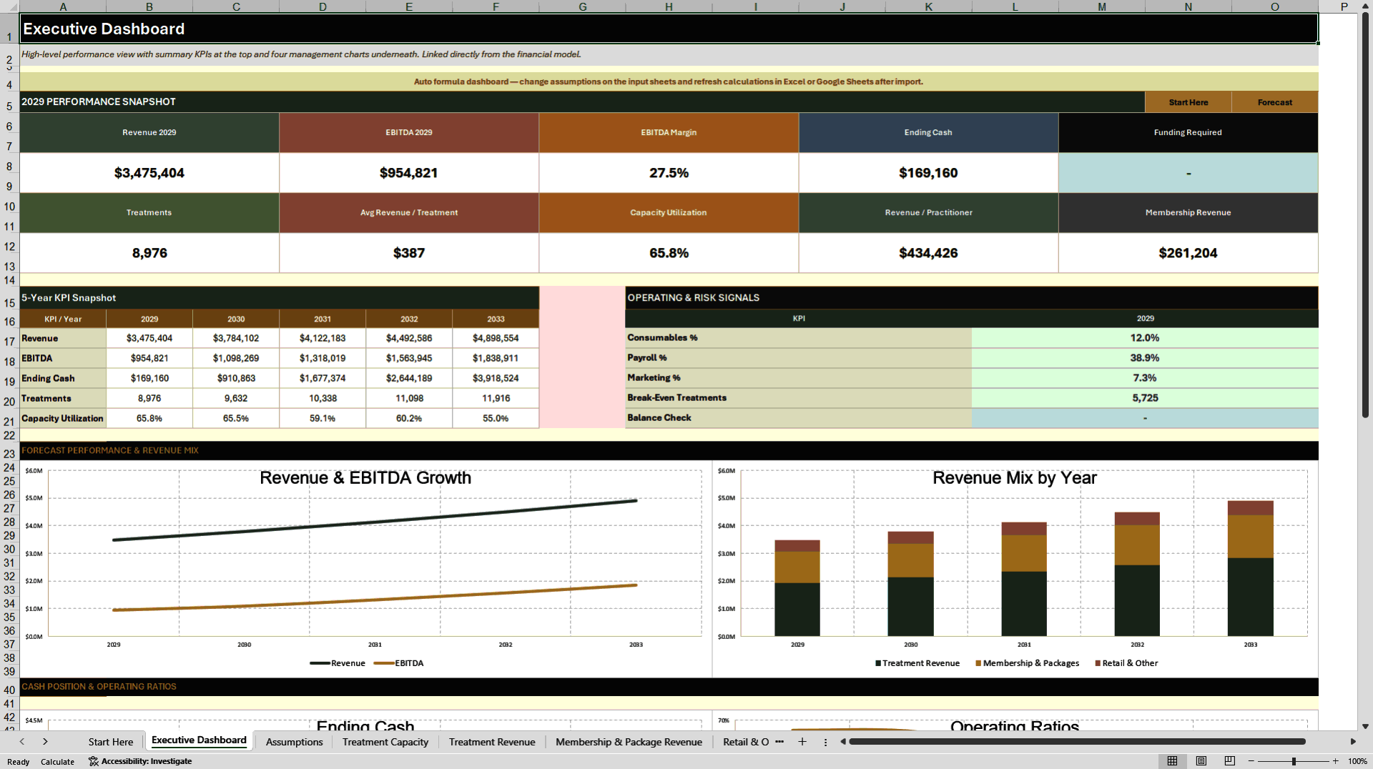Open the hidden sheet tabs ellipsis
Screen dimensions: 1373x769
point(779,742)
